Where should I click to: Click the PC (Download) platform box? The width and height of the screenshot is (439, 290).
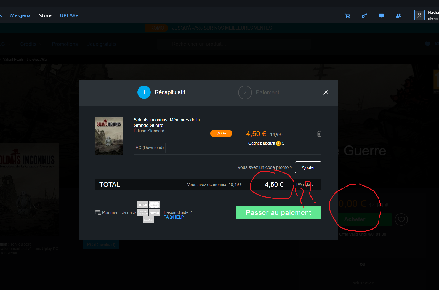pyautogui.click(x=150, y=148)
